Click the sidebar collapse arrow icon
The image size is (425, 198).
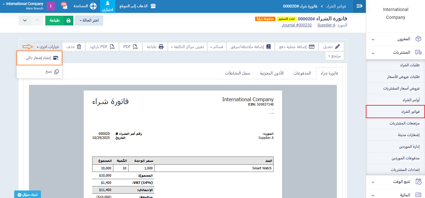(x=359, y=6)
